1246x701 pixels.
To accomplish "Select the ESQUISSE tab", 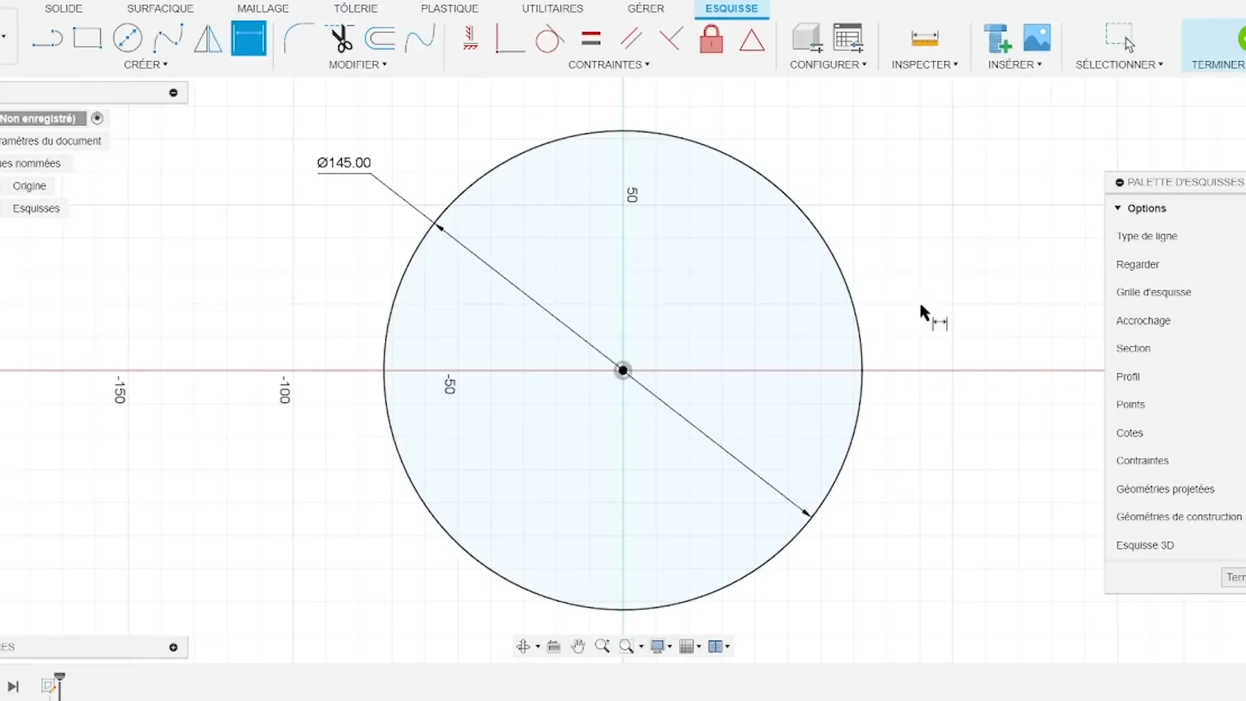I will click(731, 8).
